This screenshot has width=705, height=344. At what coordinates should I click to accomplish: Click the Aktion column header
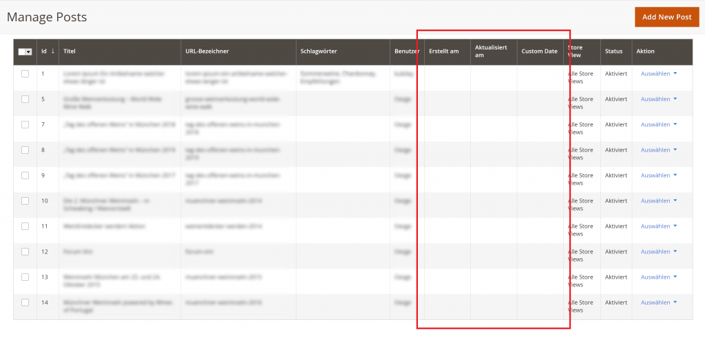(x=662, y=51)
